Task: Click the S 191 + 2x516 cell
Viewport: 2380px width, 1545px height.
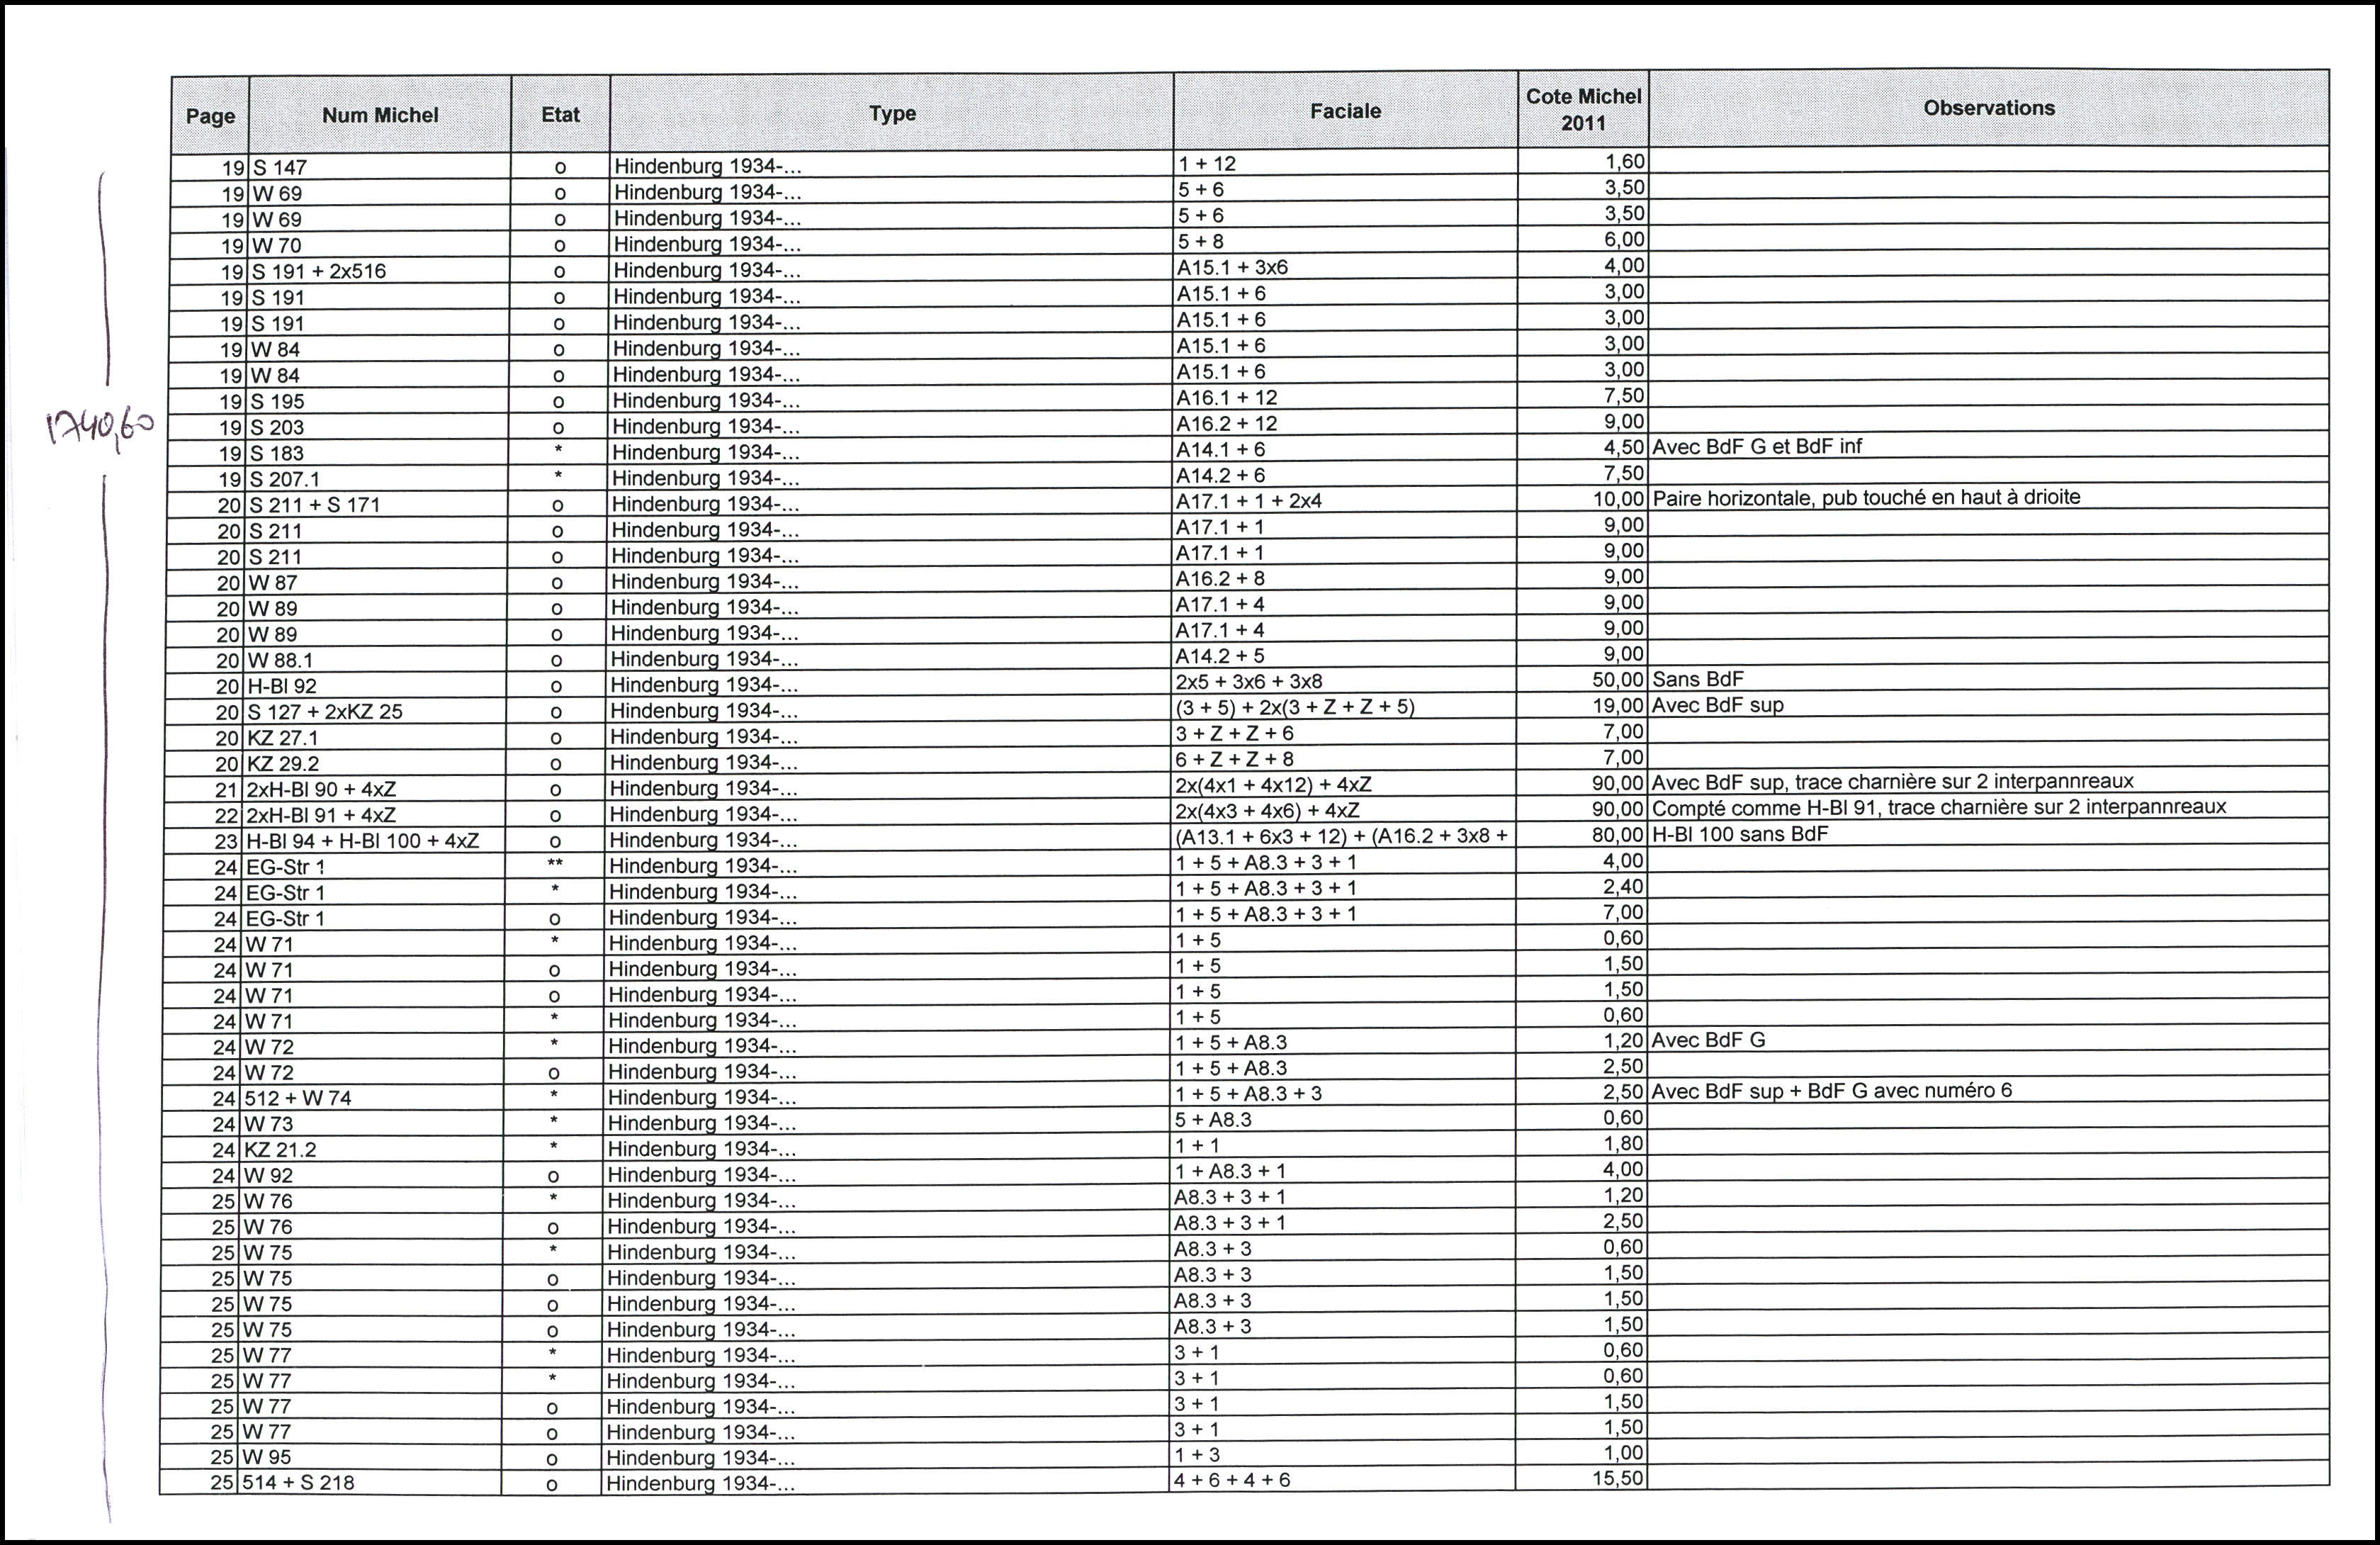Action: coord(319,272)
